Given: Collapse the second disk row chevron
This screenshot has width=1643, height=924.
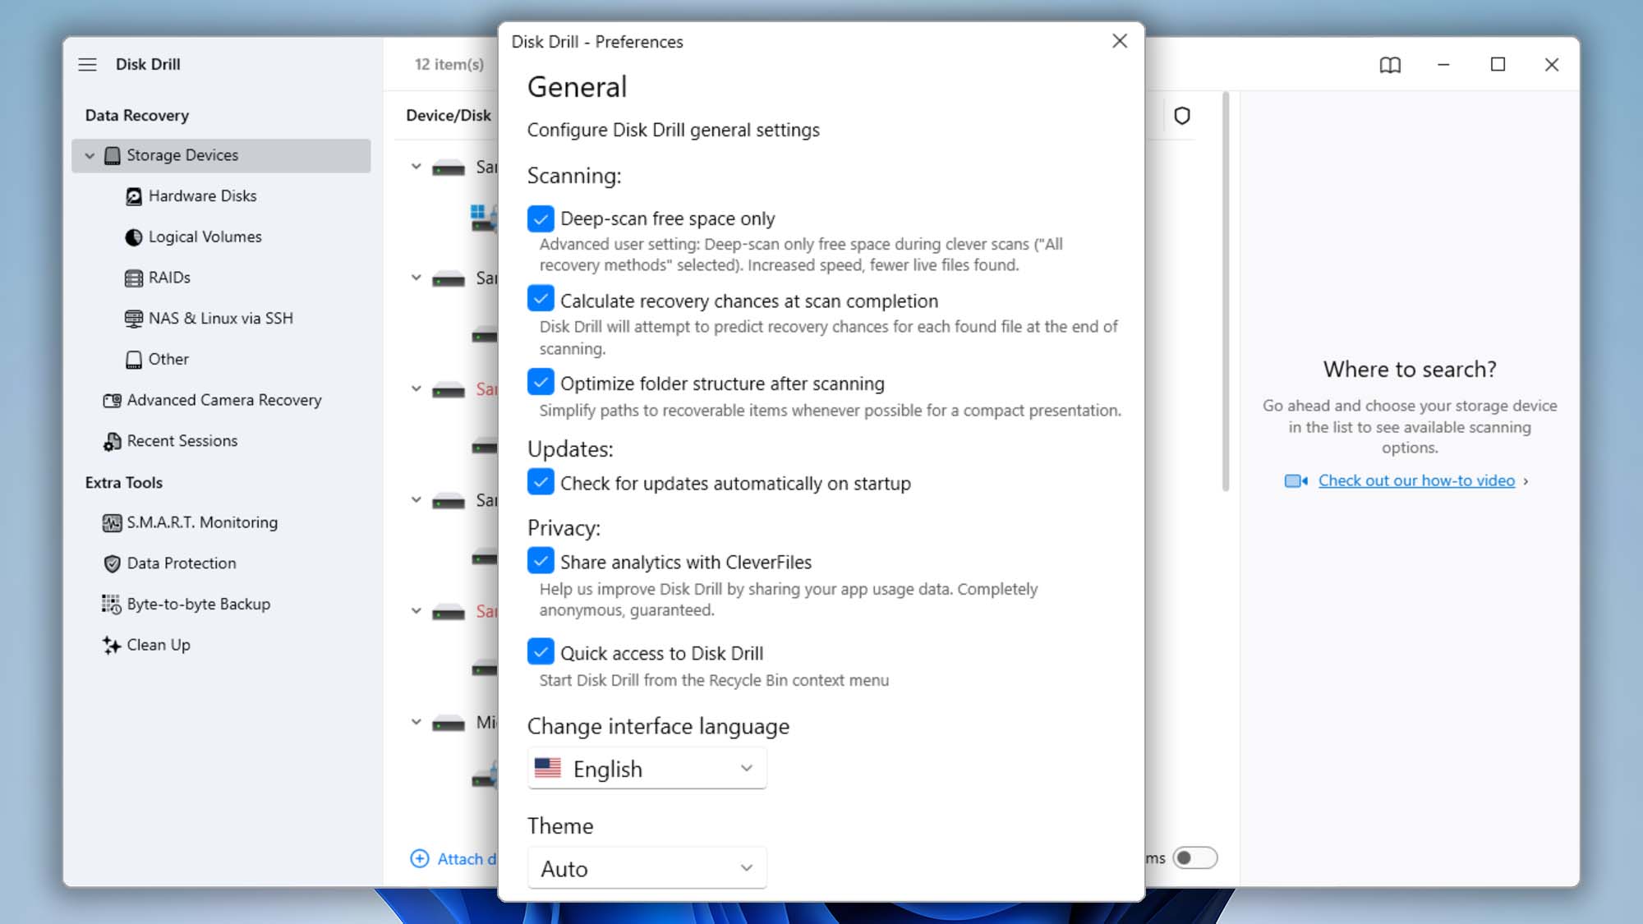Looking at the screenshot, I should pos(417,278).
